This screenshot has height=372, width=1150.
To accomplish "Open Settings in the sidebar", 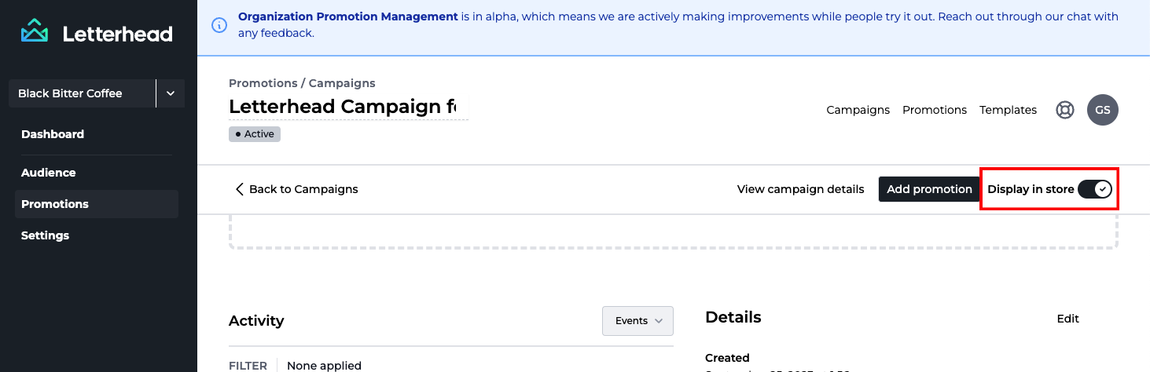I will [x=46, y=235].
